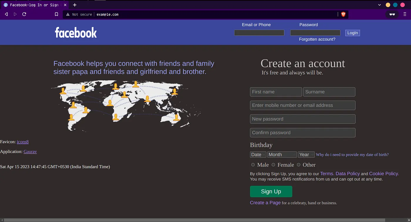This screenshot has width=411, height=222.
Task: Open the birthday Month dropdown
Action: pyautogui.click(x=282, y=155)
